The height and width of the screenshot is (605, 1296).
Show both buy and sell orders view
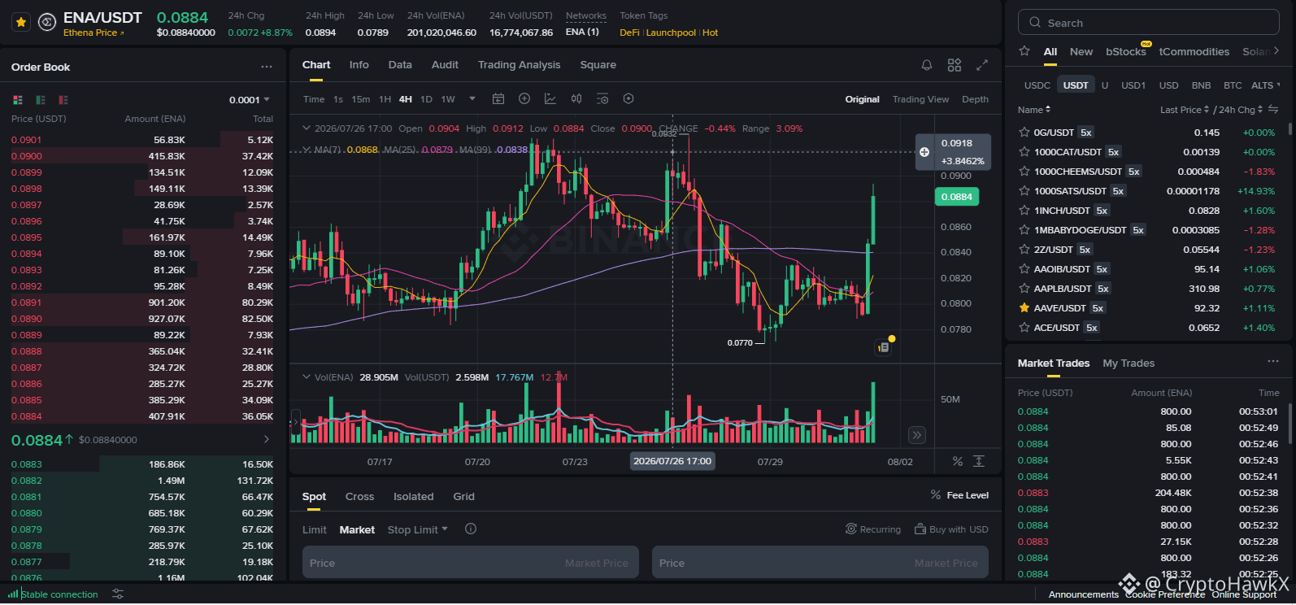click(x=18, y=100)
